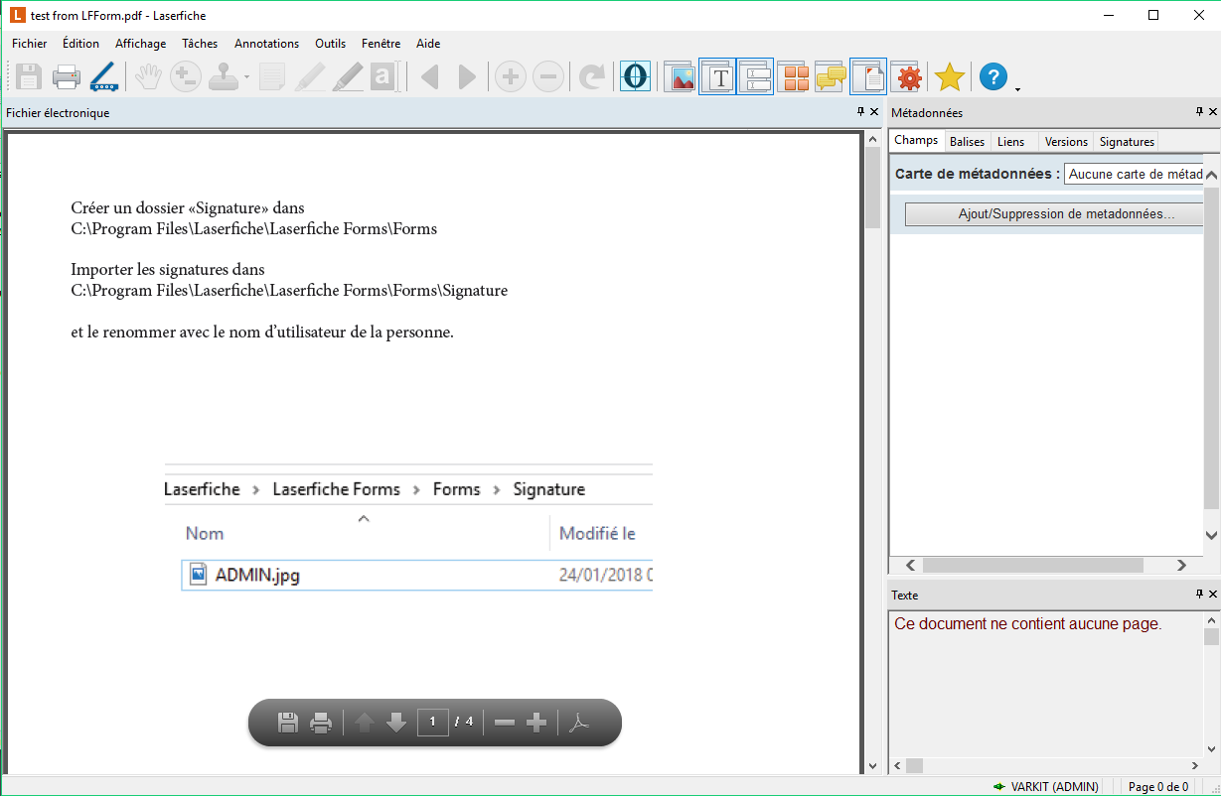Select the pen annotation tool with the underline
This screenshot has width=1221, height=796.
pos(348,76)
